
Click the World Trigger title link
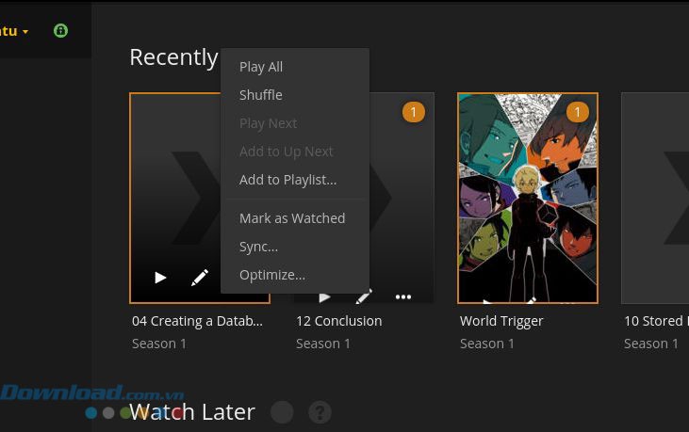[501, 321]
